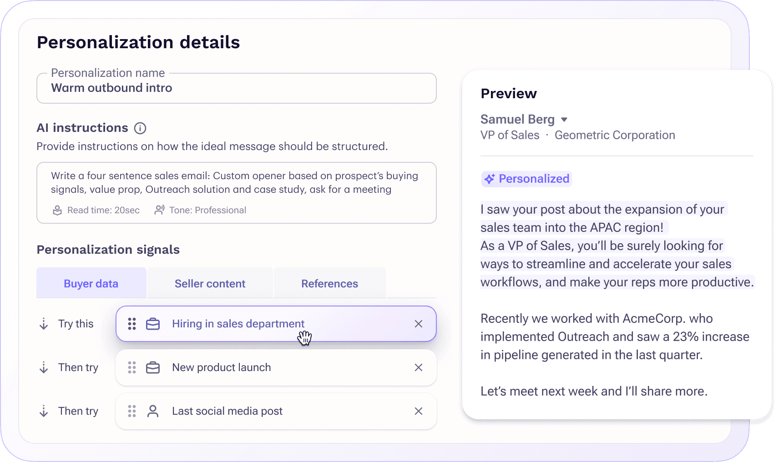Screen dimensions: 778x462
Task: Click the Personalized badge in the preview
Action: [x=526, y=179]
